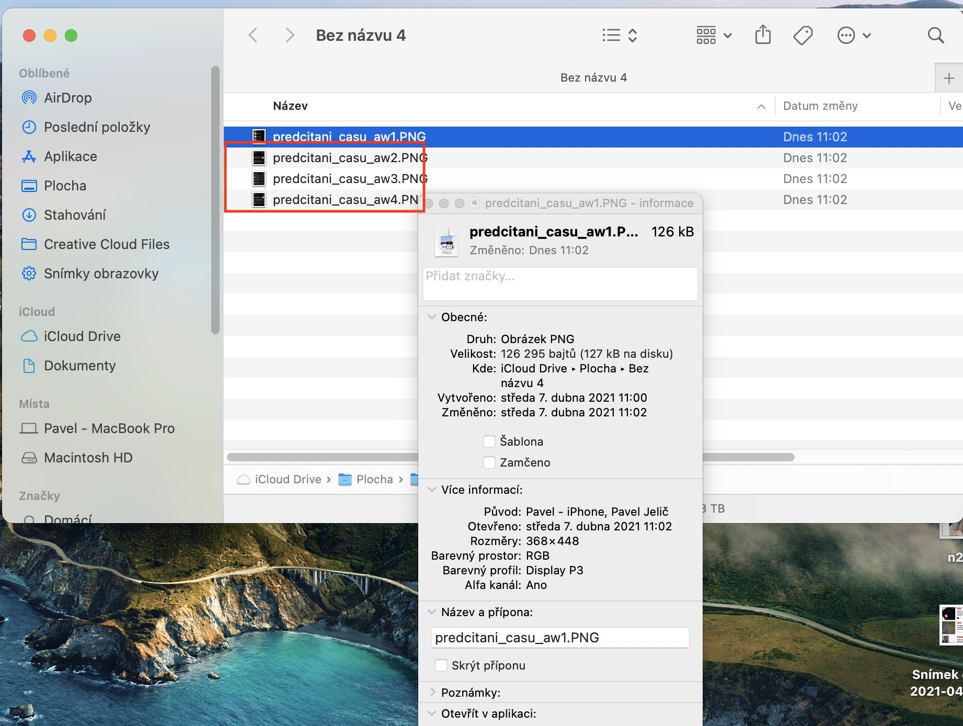
Task: Collapse the Otevřít v aplikaci section
Action: click(x=432, y=713)
